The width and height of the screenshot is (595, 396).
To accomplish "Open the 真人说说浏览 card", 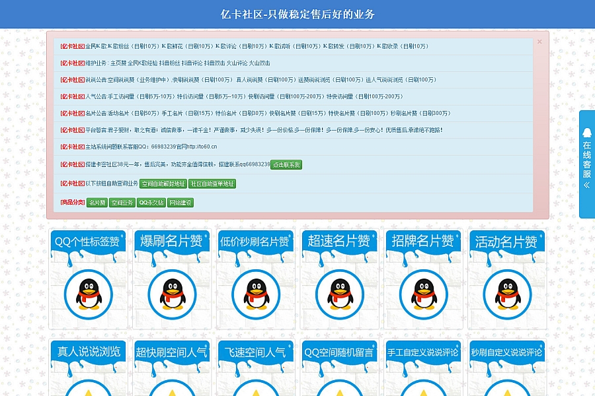I will (89, 368).
